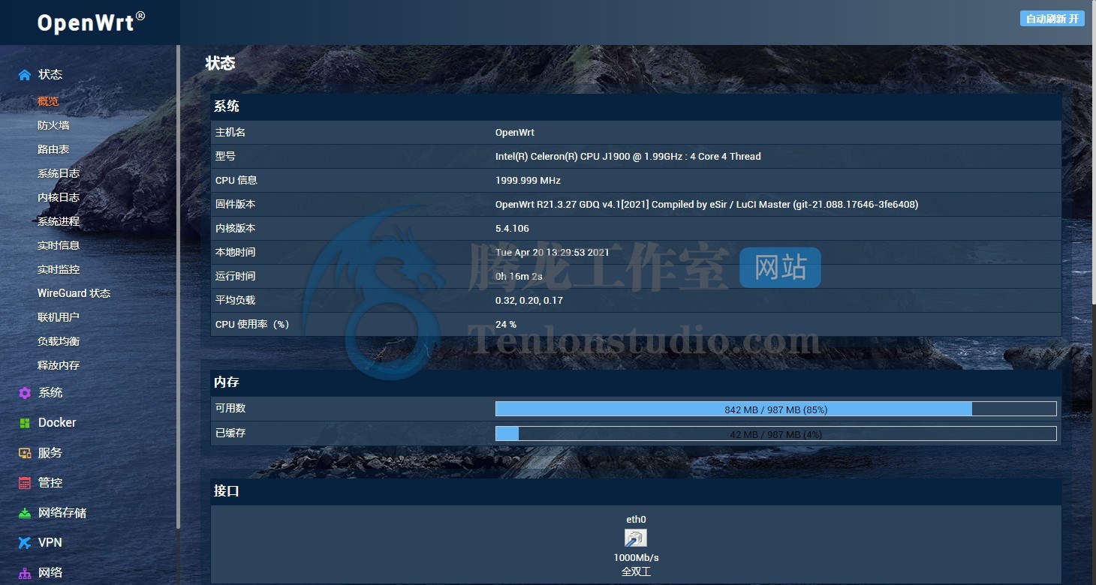Expand the VPN sidebar menu

[x=50, y=542]
